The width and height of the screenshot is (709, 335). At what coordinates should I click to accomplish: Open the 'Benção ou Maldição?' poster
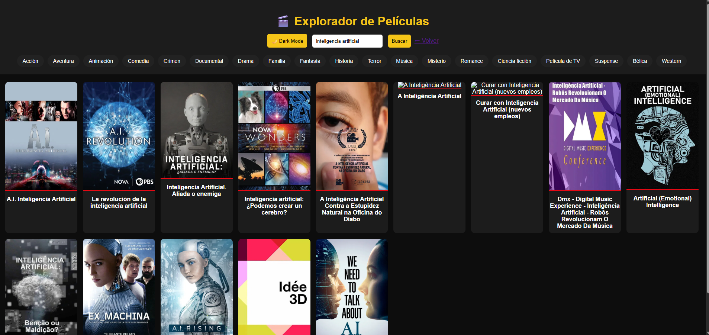point(41,287)
